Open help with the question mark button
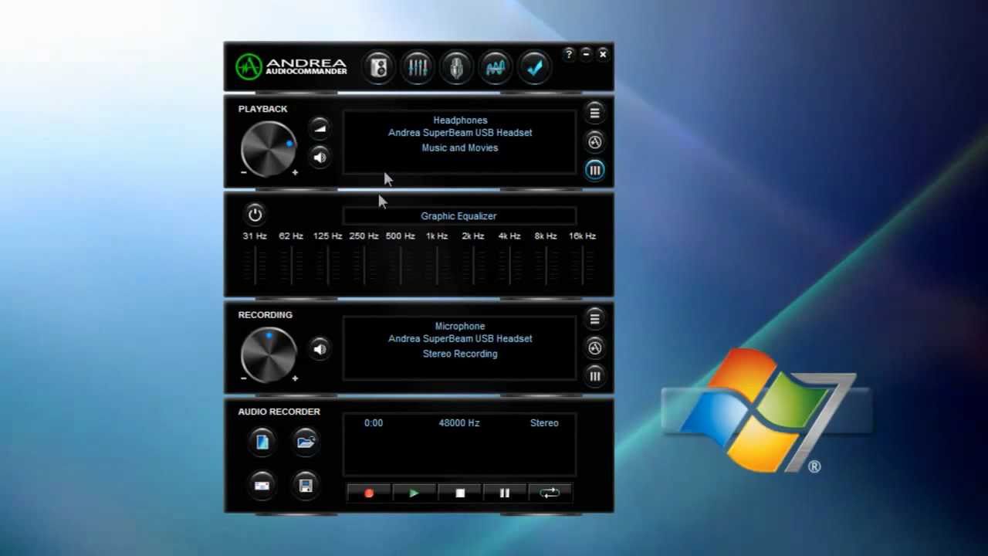The image size is (988, 556). pyautogui.click(x=569, y=54)
